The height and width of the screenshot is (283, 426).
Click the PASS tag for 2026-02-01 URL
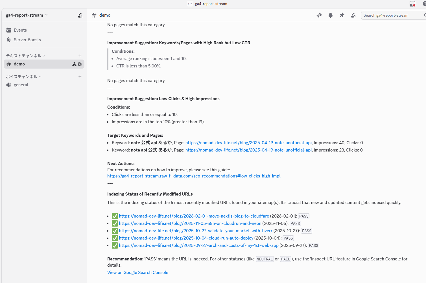click(304, 216)
